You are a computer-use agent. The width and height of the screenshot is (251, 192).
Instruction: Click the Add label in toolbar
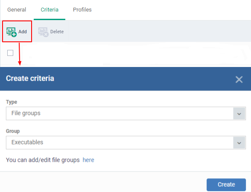point(22,32)
